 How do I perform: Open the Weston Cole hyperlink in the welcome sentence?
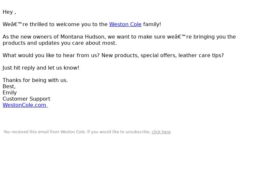point(125,24)
